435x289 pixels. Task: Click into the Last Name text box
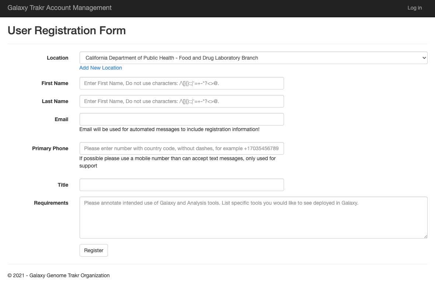point(182,101)
